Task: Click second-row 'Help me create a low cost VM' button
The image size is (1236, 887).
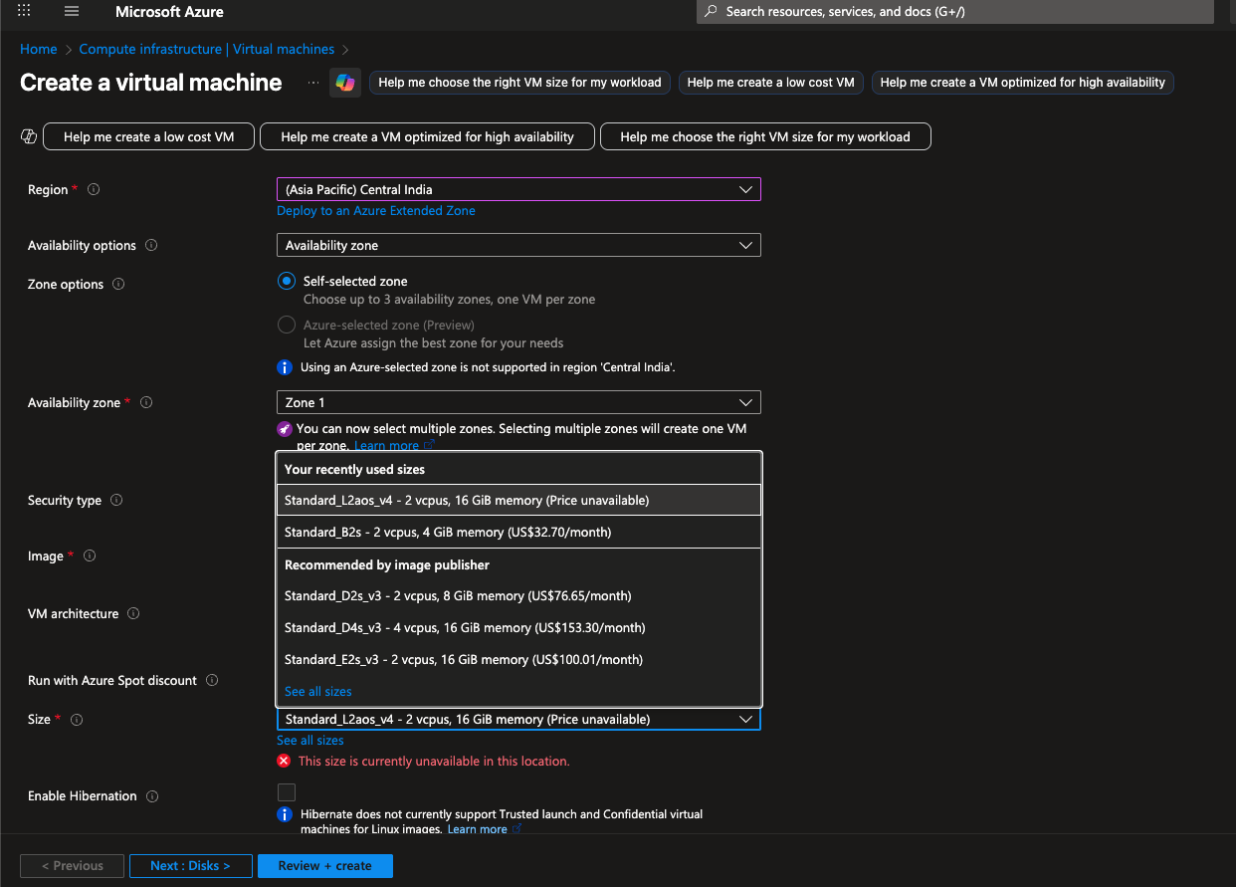Action: point(149,136)
